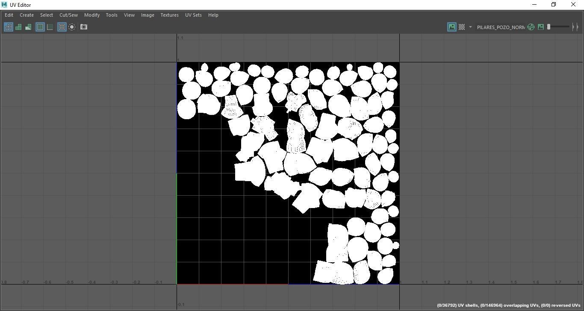Open the Cut/Sew menu
The image size is (584, 311).
coord(68,15)
